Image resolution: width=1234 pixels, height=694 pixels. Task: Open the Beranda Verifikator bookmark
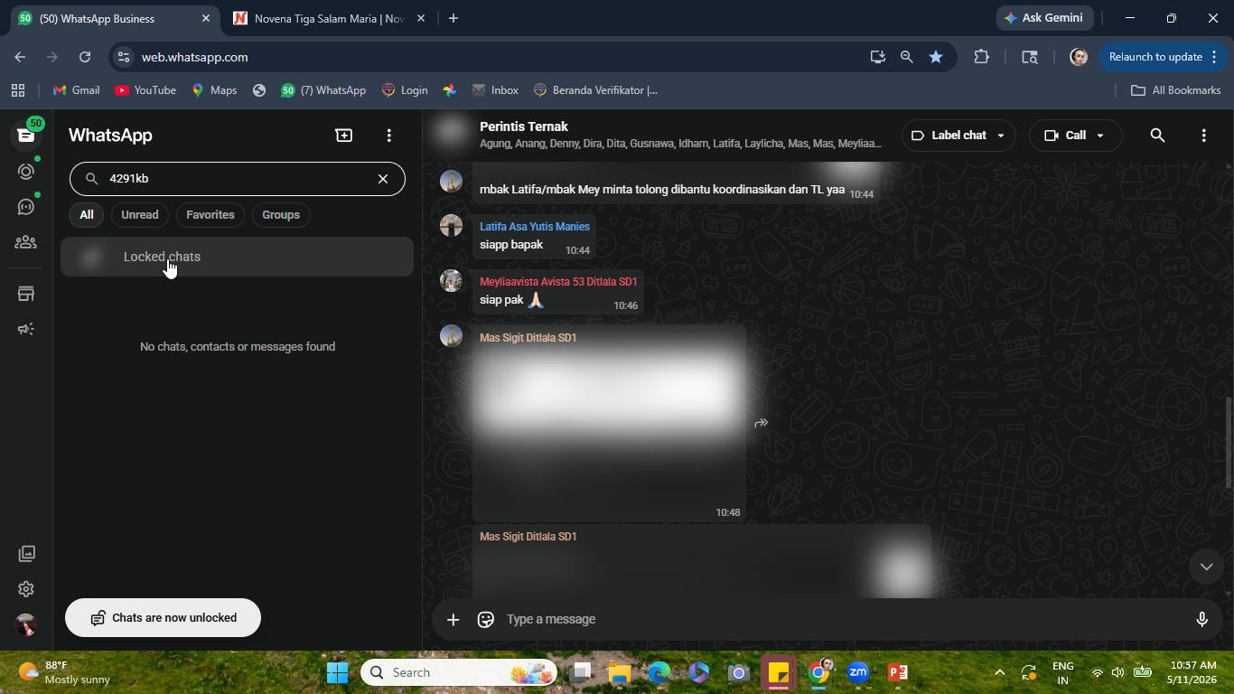click(595, 90)
